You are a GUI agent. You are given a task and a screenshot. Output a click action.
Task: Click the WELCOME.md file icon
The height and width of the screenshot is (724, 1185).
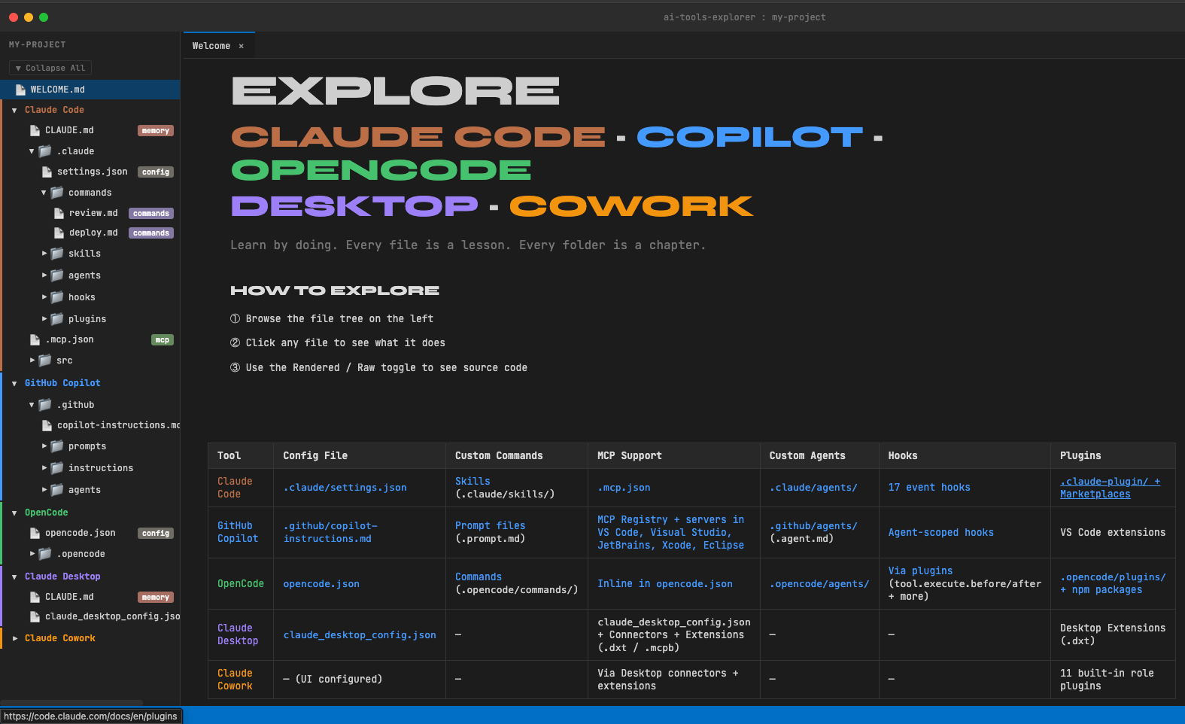pos(20,90)
